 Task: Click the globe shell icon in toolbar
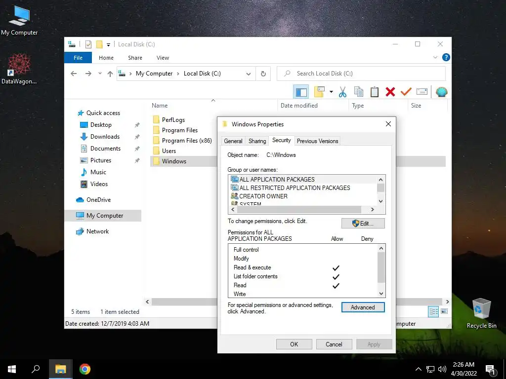pos(441,92)
